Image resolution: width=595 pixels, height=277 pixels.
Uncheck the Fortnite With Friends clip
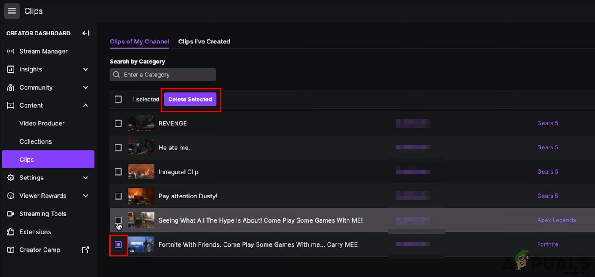click(x=118, y=244)
